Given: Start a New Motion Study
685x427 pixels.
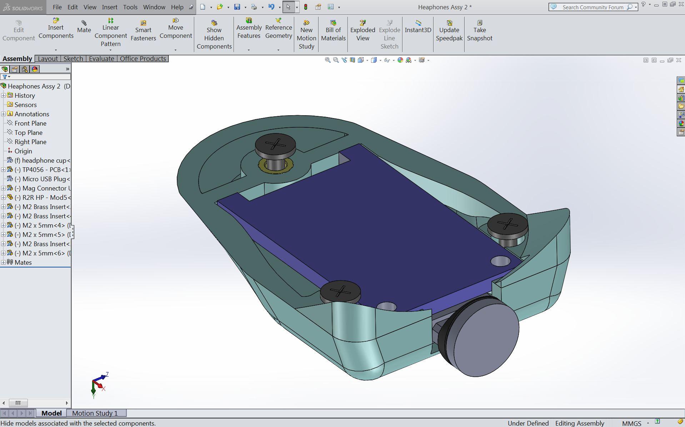Looking at the screenshot, I should (x=306, y=35).
